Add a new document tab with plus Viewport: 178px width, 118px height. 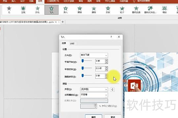pyautogui.click(x=63, y=22)
